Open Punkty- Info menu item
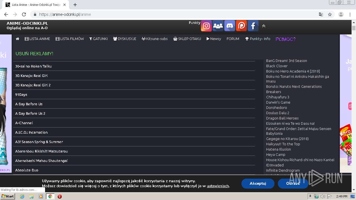The image size is (356, 200). click(258, 39)
